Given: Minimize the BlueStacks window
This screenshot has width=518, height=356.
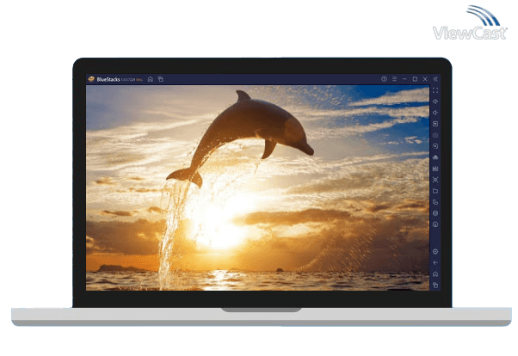Looking at the screenshot, I should 404,79.
